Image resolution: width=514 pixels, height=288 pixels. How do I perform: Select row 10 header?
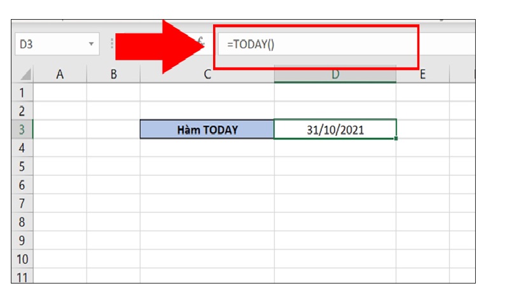(x=22, y=259)
